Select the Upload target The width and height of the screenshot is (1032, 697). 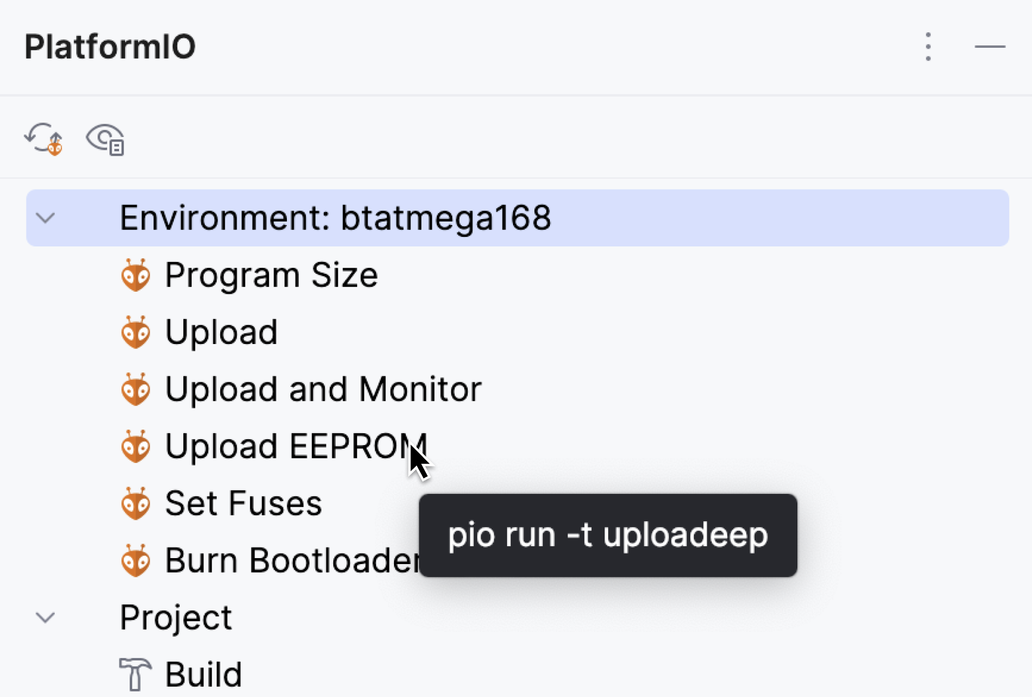(221, 333)
